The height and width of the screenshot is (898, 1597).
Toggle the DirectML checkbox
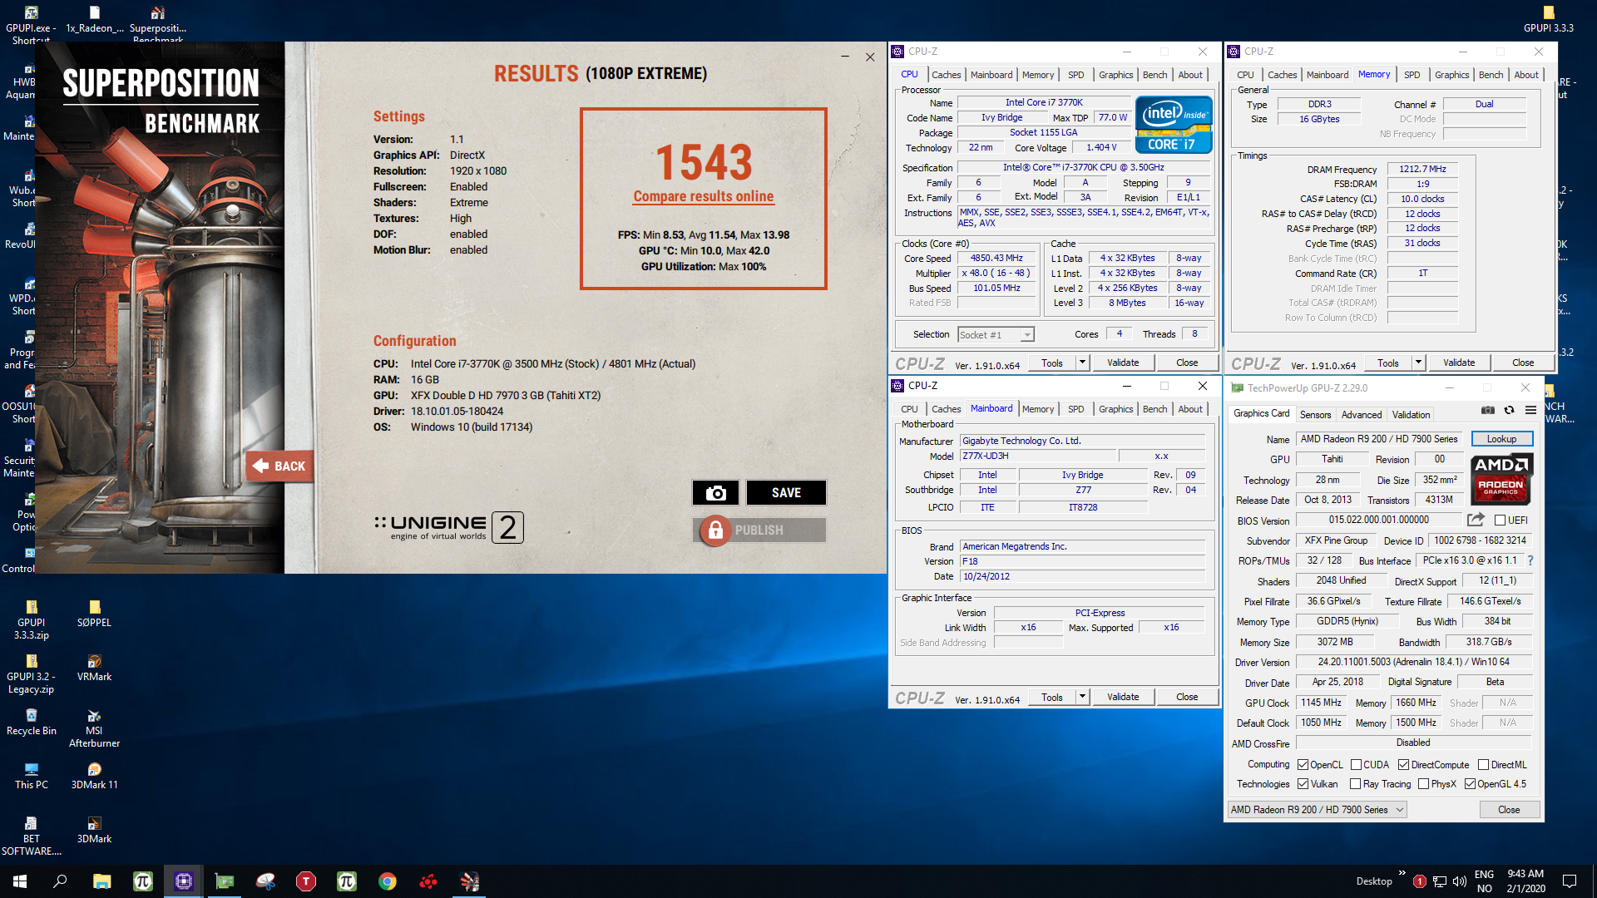pos(1483,765)
